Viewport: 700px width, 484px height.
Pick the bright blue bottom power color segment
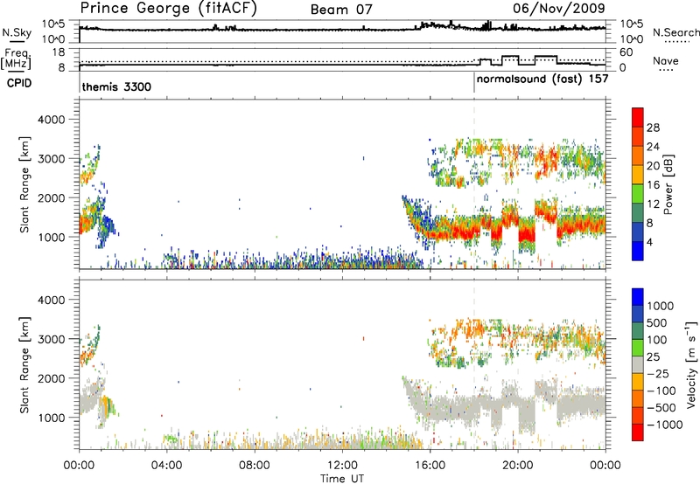[638, 251]
